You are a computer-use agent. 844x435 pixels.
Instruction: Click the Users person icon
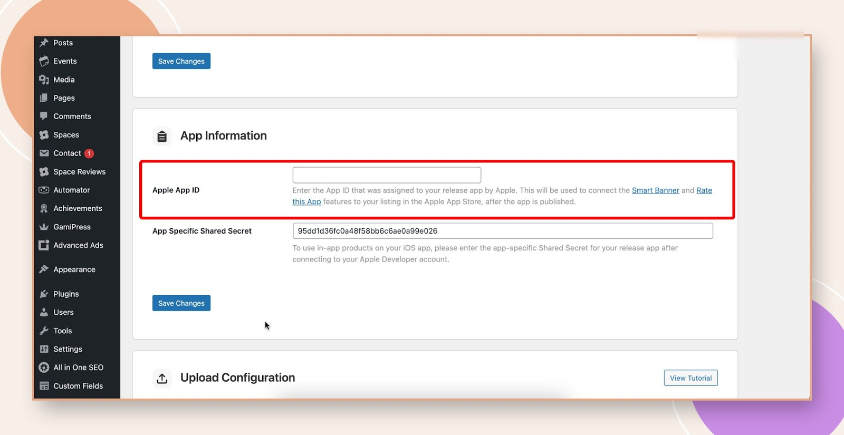[x=44, y=312]
